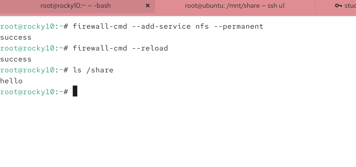Close the root@rocky10 bash tab

[x=148, y=5]
